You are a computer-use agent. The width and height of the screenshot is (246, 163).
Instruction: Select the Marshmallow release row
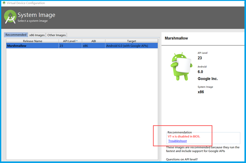click(82, 46)
